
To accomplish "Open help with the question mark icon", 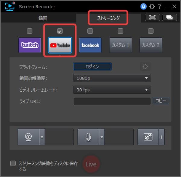I will (x=160, y=6).
